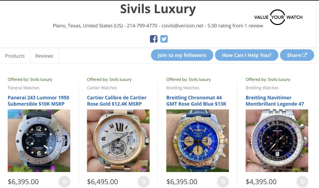Add the Breitling Navitimer to cart
319x188 pixels.
click(x=302, y=182)
